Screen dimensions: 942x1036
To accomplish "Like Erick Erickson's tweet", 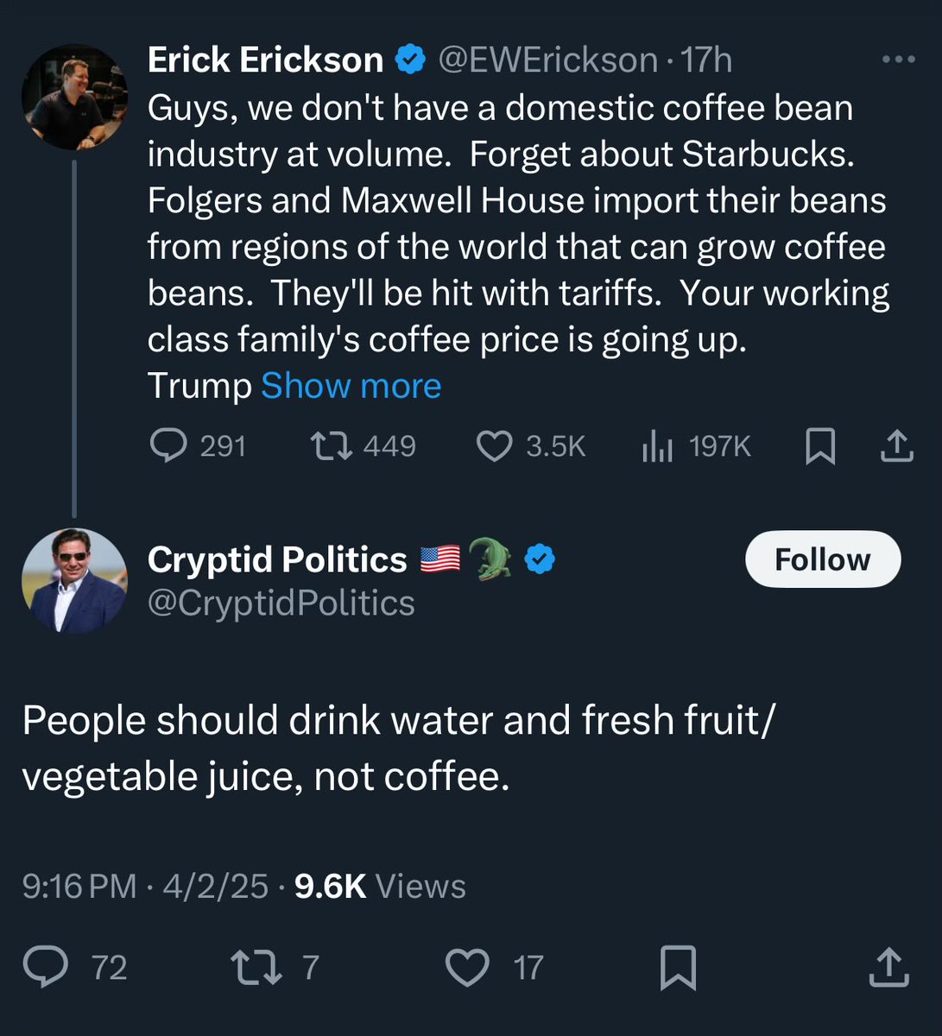I will (x=495, y=445).
